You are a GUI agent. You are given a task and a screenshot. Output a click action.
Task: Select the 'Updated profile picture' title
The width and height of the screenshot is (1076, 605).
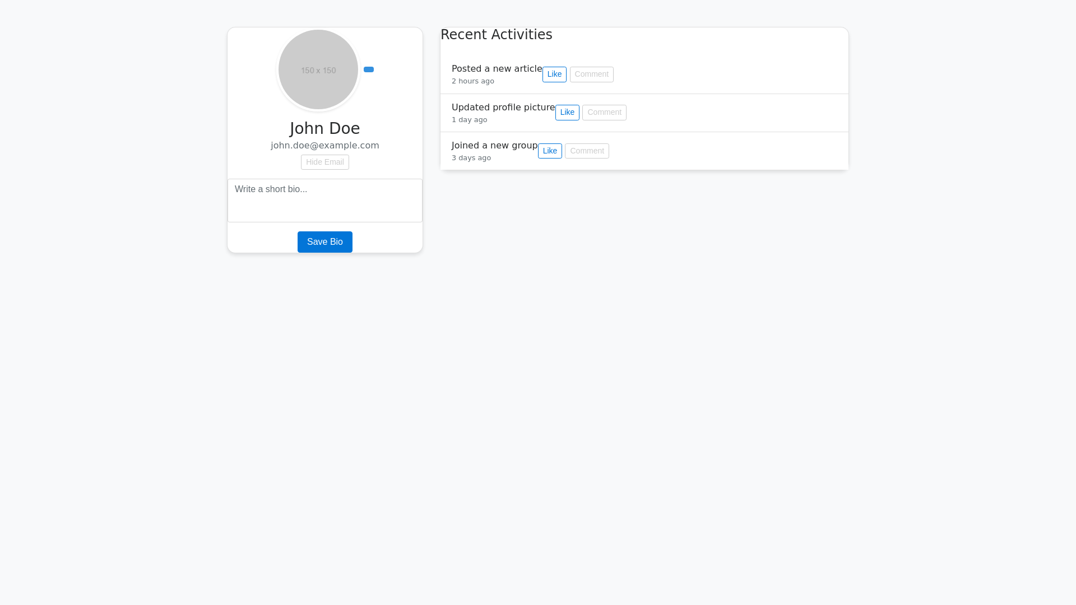click(x=503, y=107)
